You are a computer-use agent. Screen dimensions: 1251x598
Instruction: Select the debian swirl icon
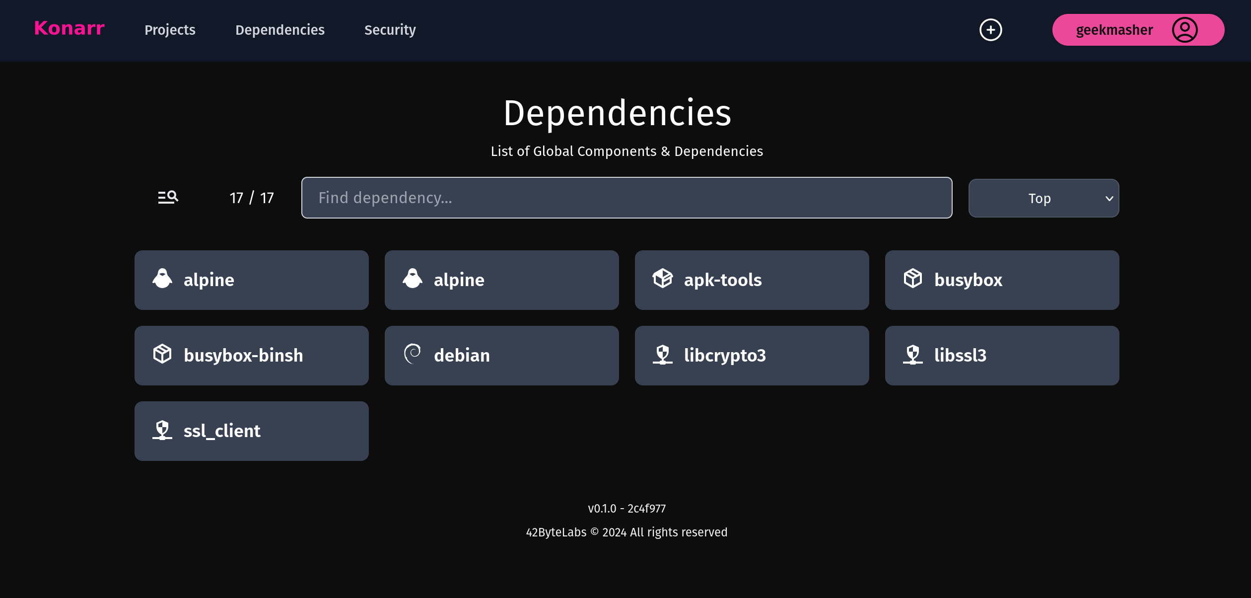coord(413,355)
